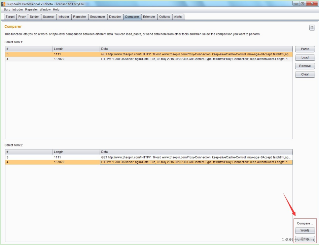The image size is (319, 245).
Task: Click the question mark help icon
Action: click(x=312, y=28)
